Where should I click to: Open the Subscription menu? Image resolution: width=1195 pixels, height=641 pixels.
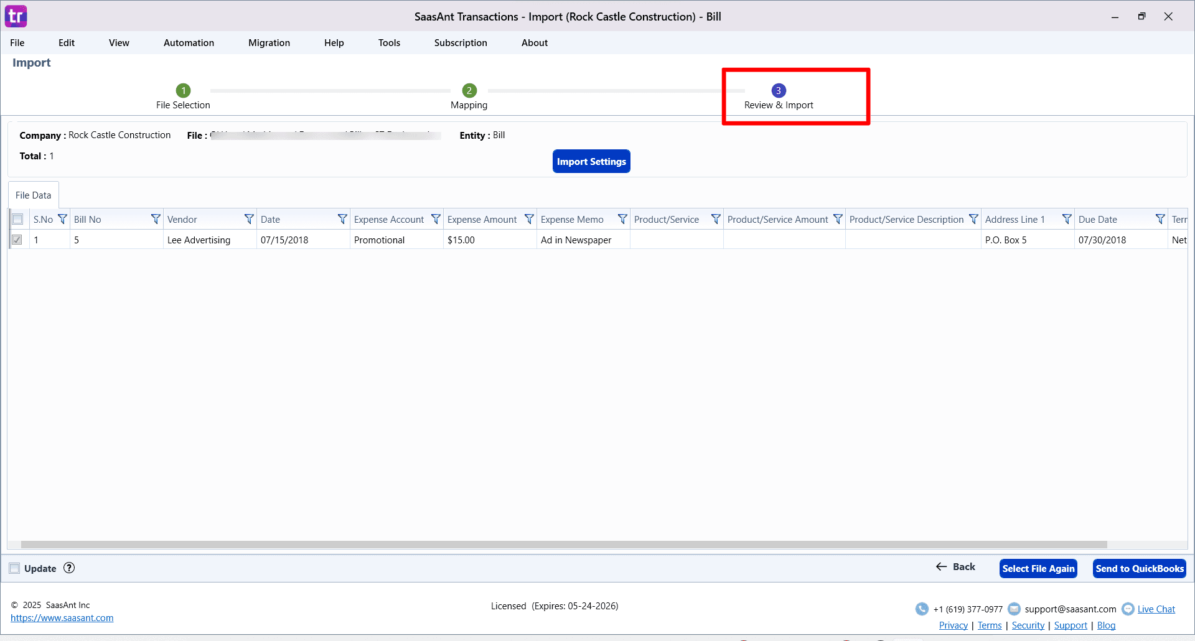tap(461, 43)
